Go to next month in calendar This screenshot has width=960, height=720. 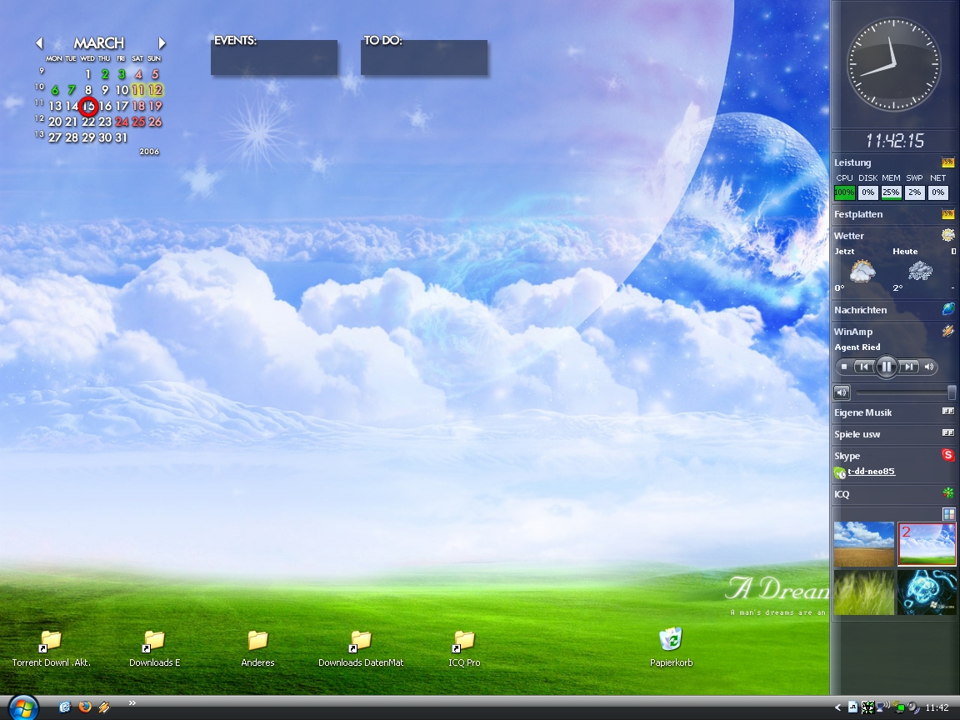coord(162,43)
